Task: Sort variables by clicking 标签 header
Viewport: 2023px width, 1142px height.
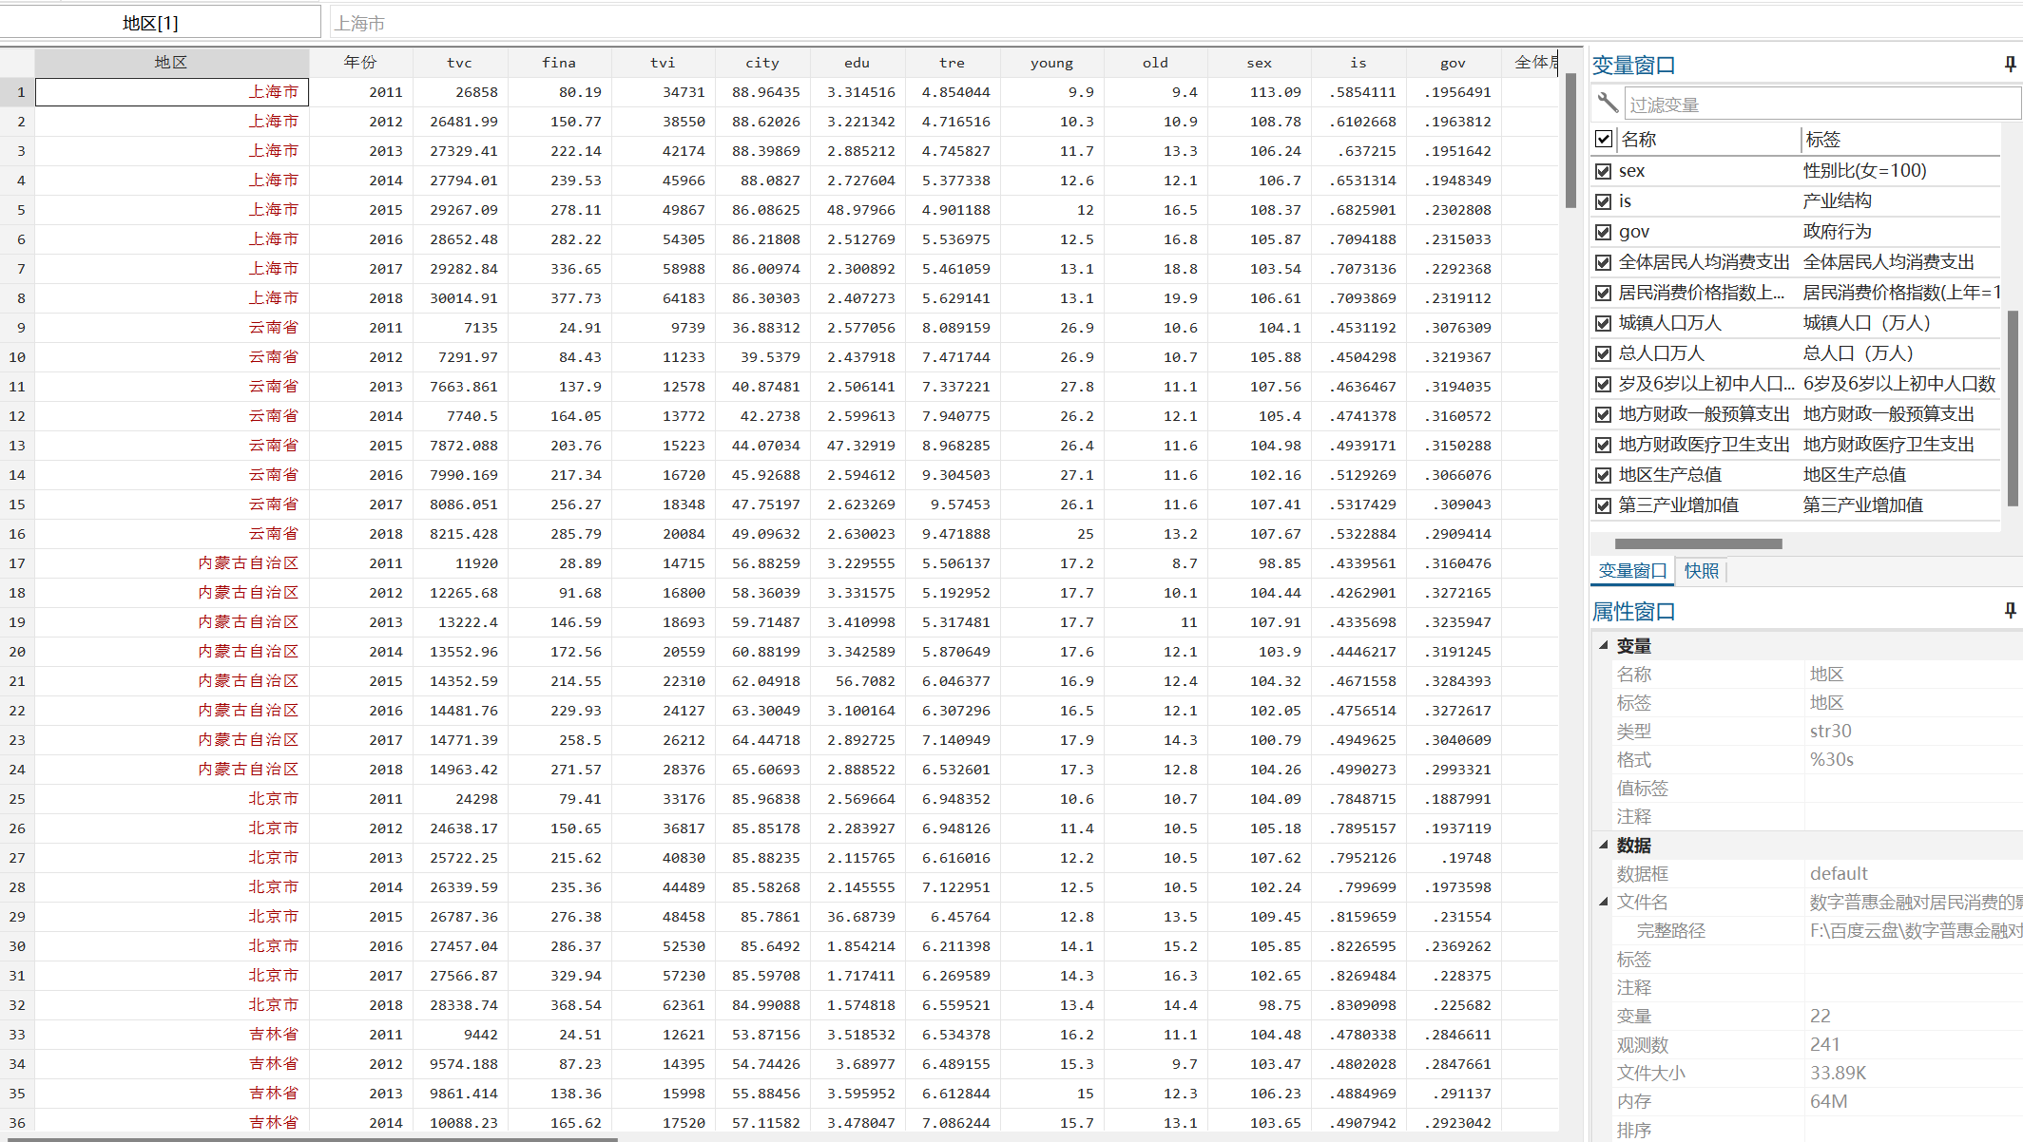Action: pyautogui.click(x=1822, y=139)
